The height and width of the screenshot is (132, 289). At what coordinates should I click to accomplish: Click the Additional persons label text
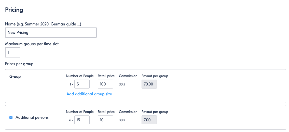tap(32, 118)
